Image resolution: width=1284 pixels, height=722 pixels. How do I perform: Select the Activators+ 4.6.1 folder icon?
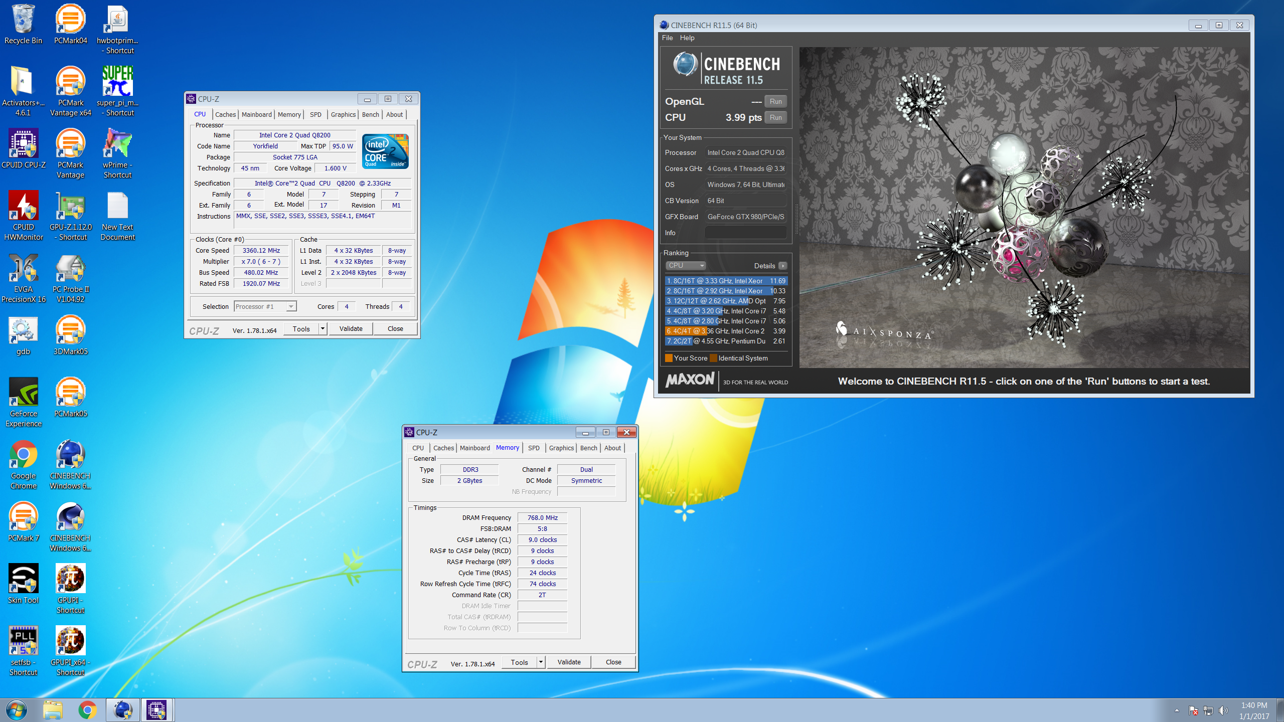click(23, 91)
